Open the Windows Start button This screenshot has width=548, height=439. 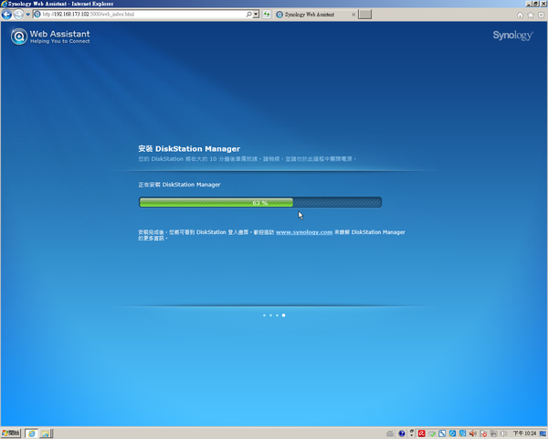point(11,434)
